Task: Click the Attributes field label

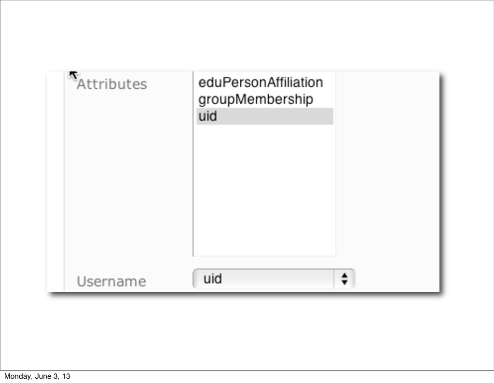Action: 112,84
